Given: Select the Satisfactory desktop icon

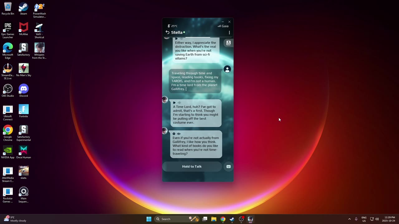Looking at the screenshot, I should pyautogui.click(x=23, y=49).
